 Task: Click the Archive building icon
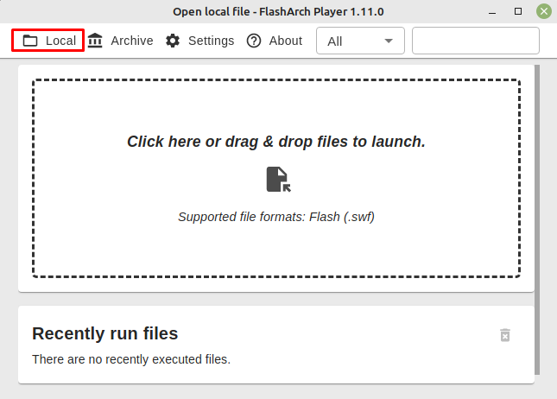[x=95, y=41]
